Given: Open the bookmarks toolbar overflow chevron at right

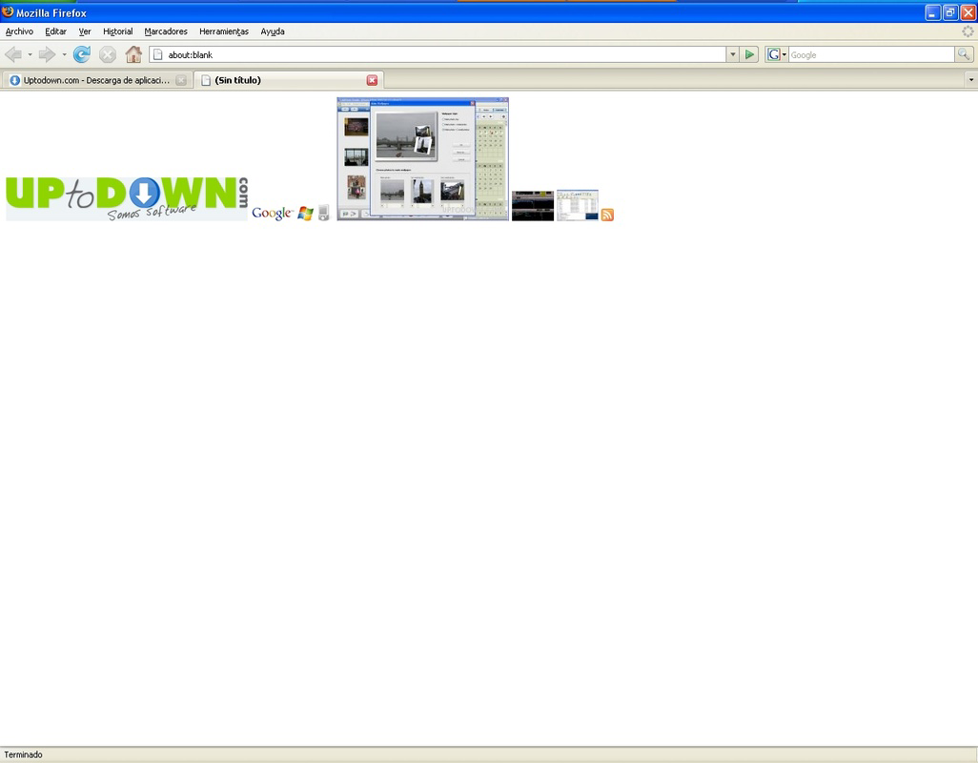Looking at the screenshot, I should [969, 80].
